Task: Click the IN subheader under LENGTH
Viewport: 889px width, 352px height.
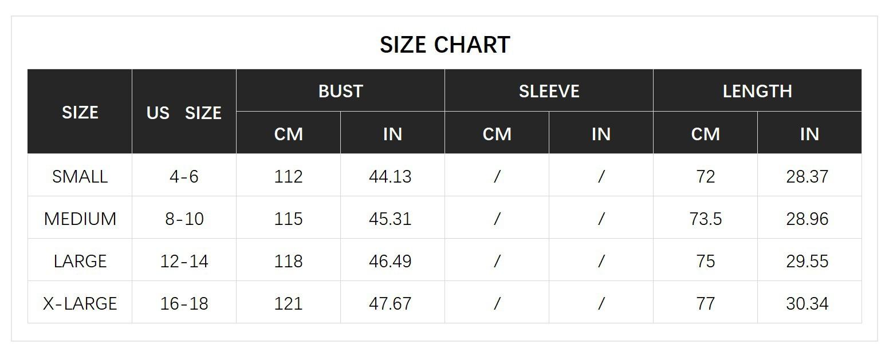Action: point(809,134)
